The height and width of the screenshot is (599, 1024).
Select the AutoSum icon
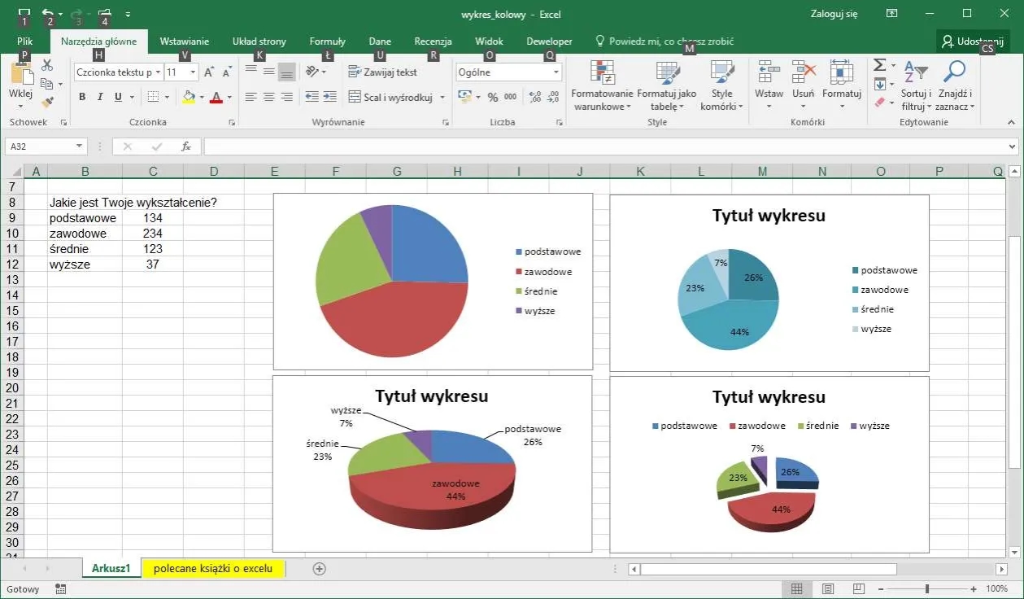pyautogui.click(x=880, y=63)
